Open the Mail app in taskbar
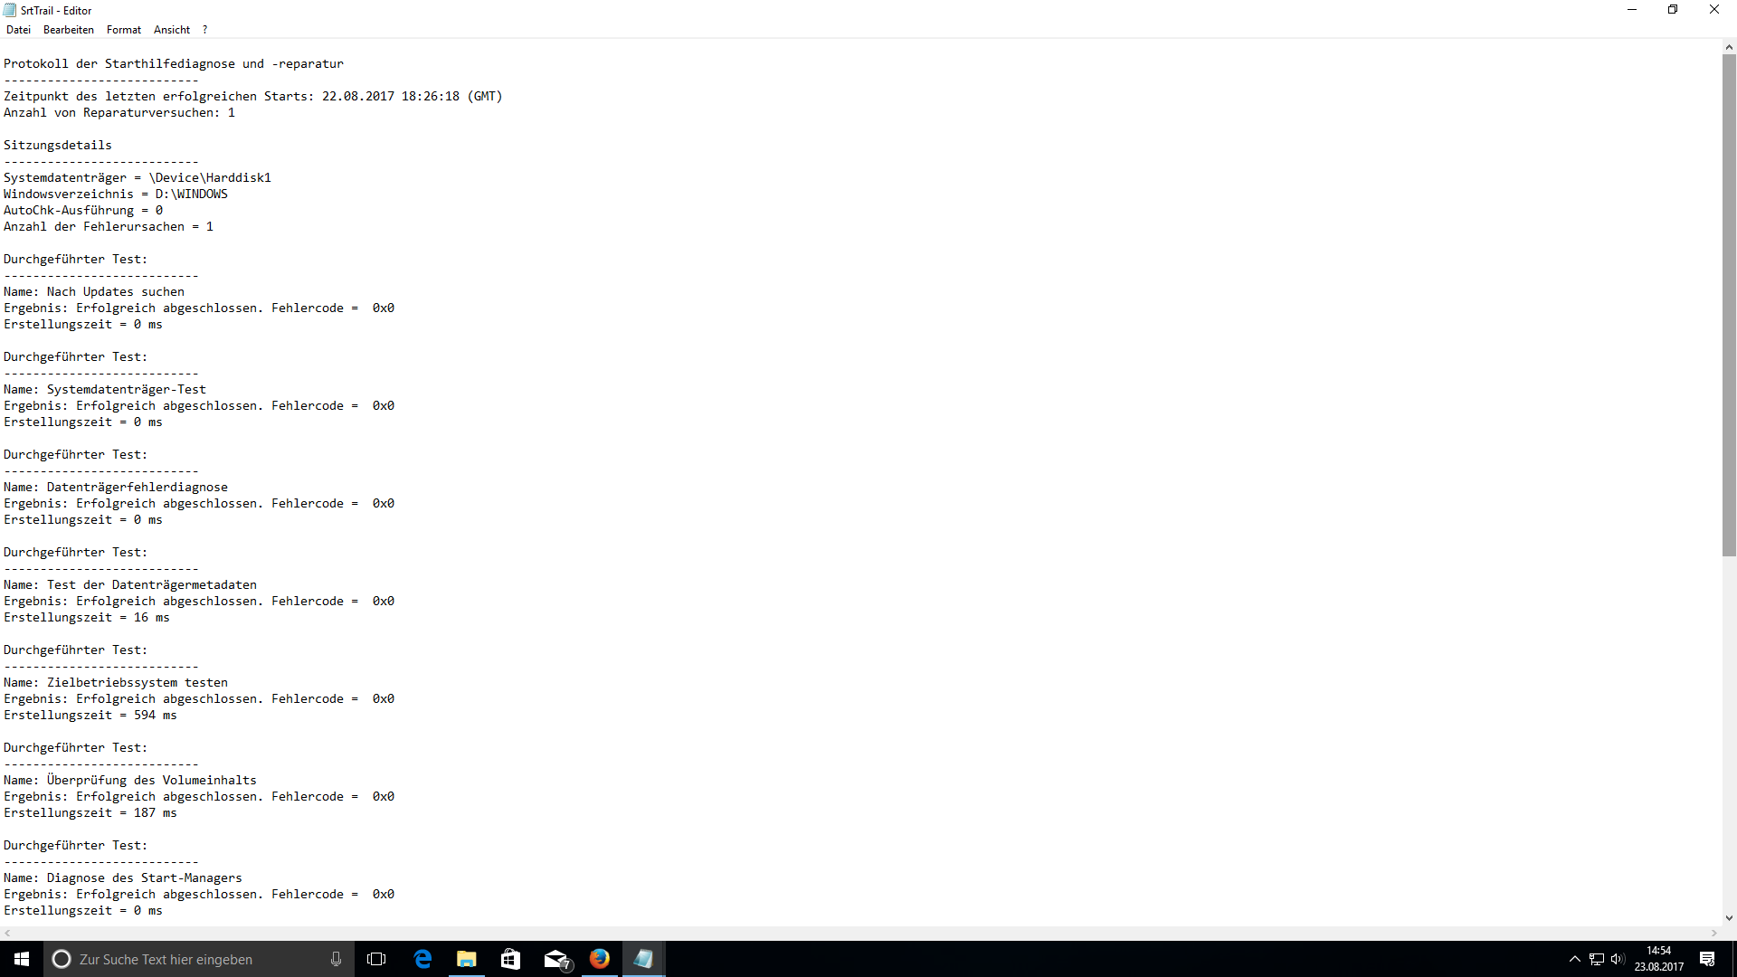1737x977 pixels. pyautogui.click(x=555, y=959)
